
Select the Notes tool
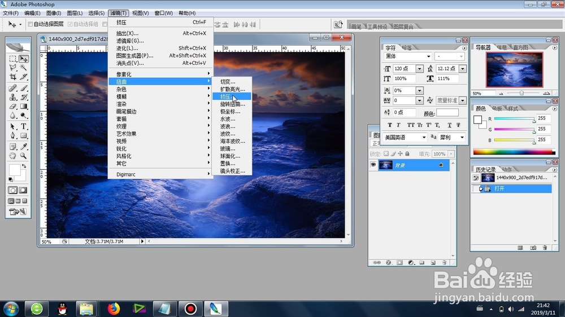(13, 147)
